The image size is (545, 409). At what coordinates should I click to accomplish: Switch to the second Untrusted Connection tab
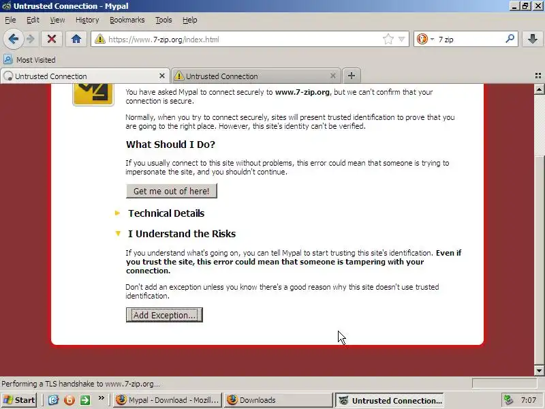(256, 76)
